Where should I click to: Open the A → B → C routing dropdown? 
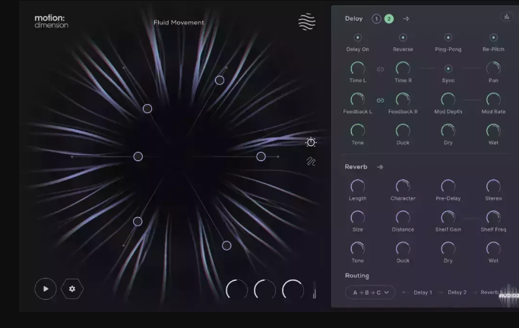pos(370,292)
